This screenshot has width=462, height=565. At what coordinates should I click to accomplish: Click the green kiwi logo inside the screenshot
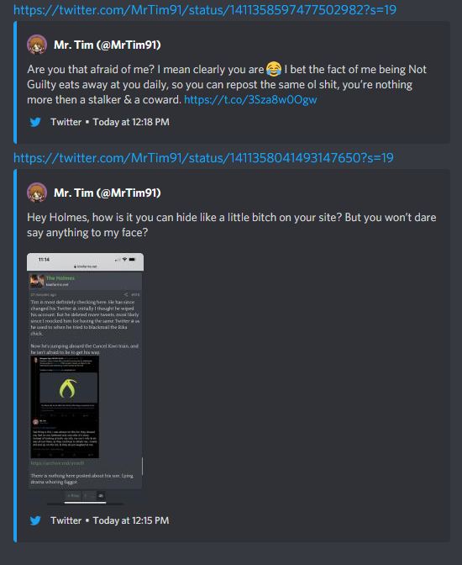click(68, 388)
